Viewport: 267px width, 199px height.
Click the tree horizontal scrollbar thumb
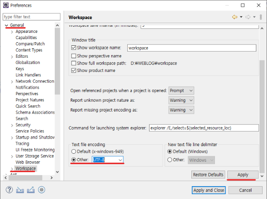(x=25, y=178)
